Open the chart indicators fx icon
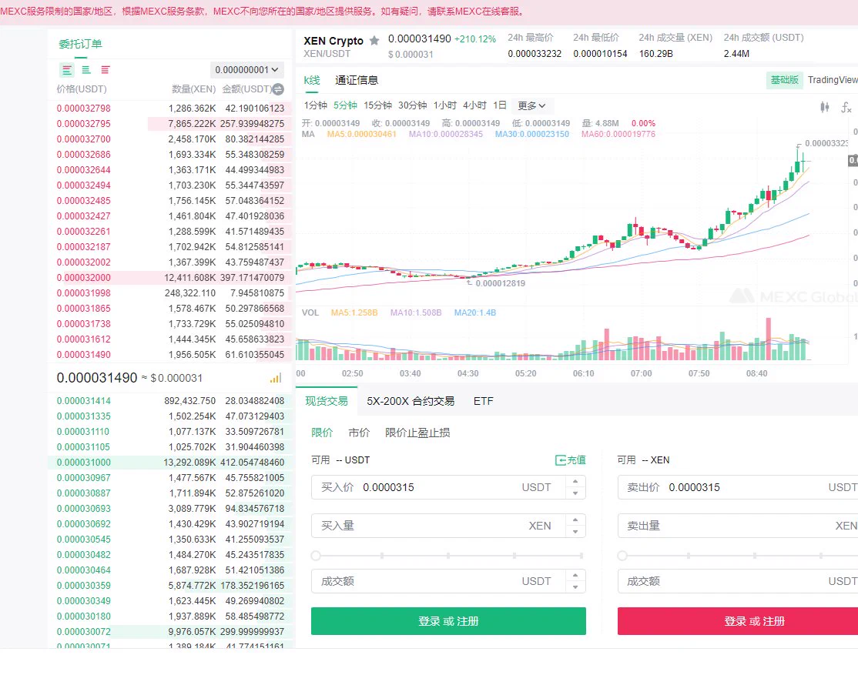The image size is (858, 675). point(846,107)
